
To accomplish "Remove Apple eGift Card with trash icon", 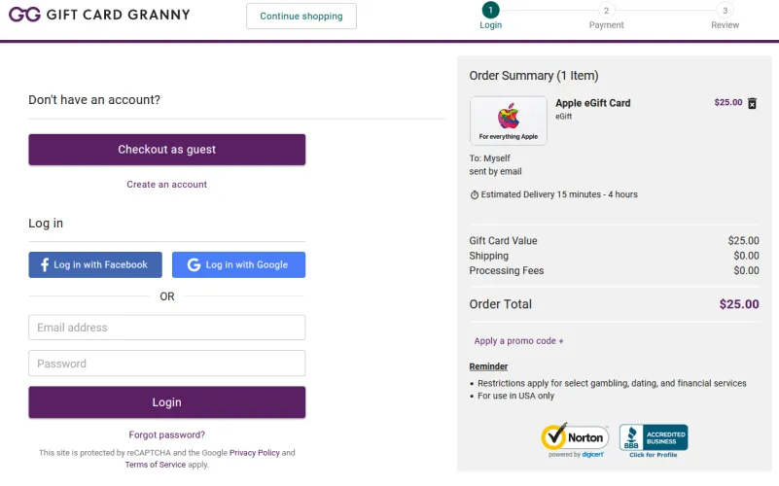I will pyautogui.click(x=752, y=103).
